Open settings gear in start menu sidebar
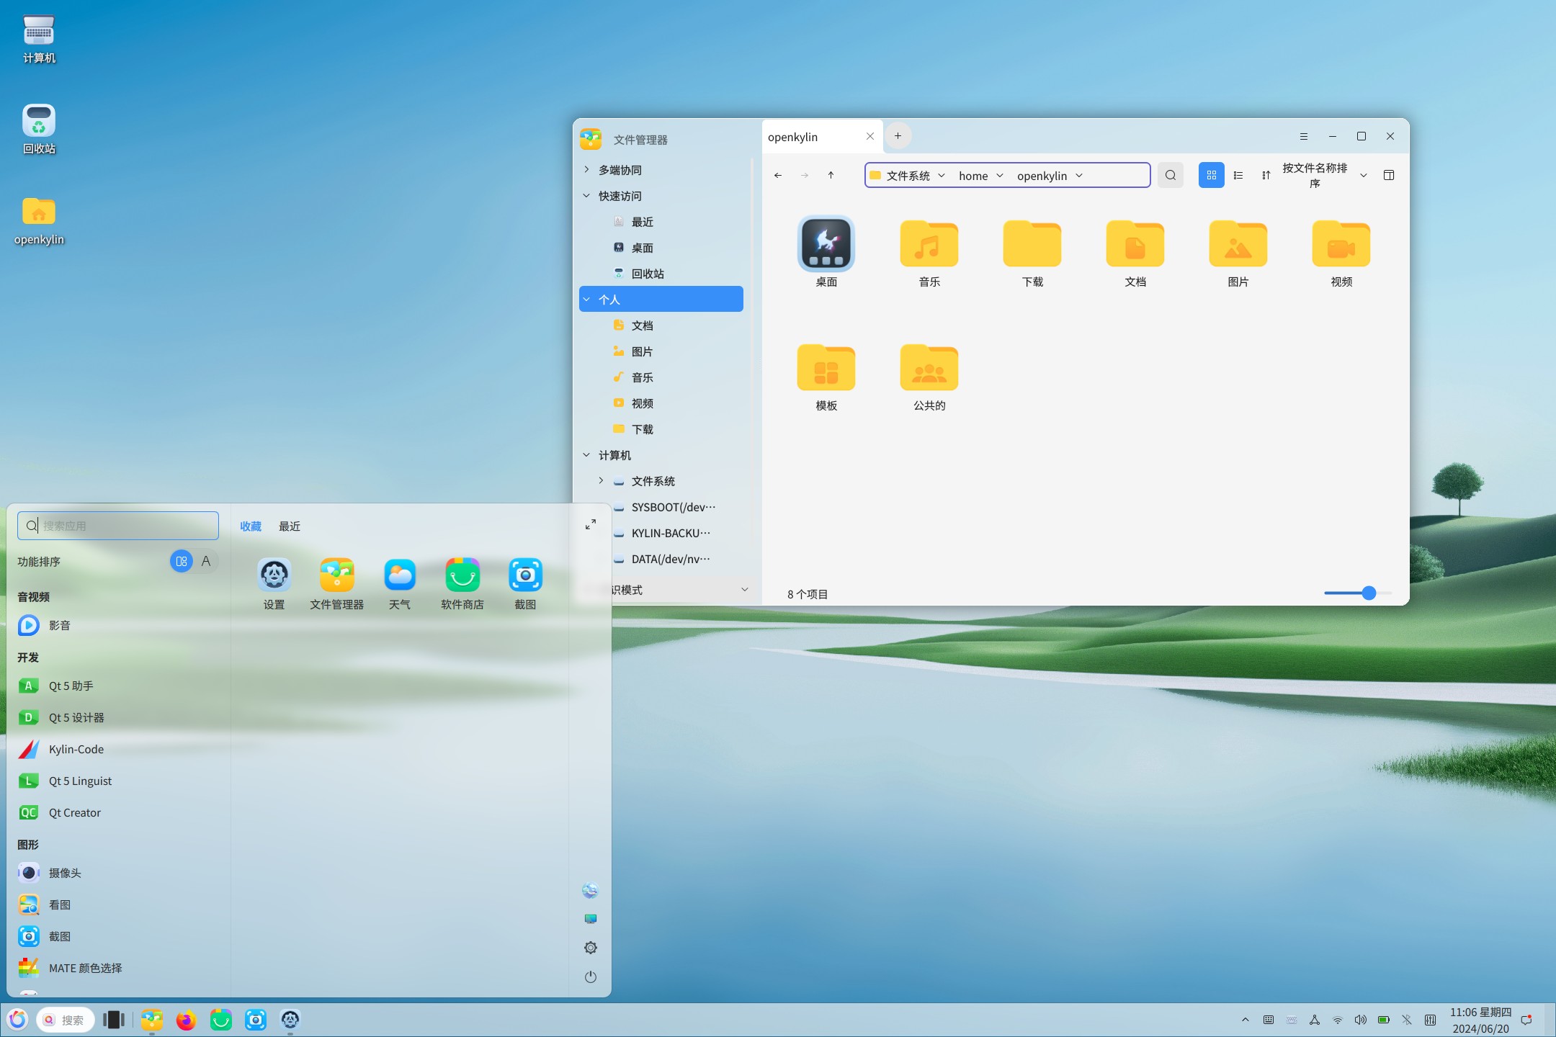The height and width of the screenshot is (1037, 1556). (591, 948)
